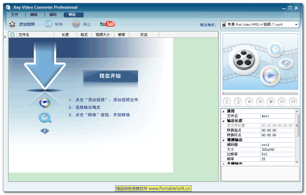Open the 文件 menu
The height and width of the screenshot is (195, 306).
click(14, 15)
